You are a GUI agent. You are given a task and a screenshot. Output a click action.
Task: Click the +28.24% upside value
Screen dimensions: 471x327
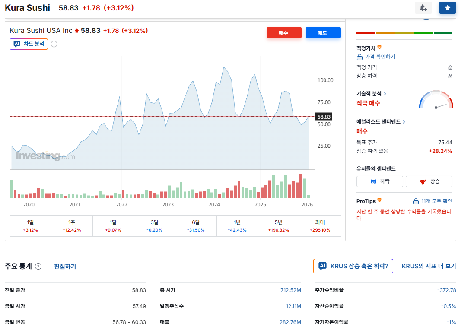point(440,151)
